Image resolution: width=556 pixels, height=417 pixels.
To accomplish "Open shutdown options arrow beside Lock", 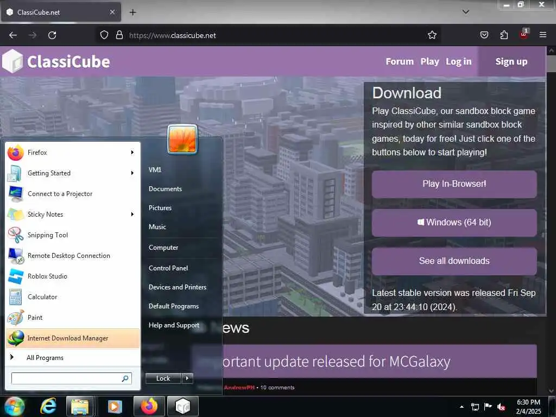I will point(187,378).
